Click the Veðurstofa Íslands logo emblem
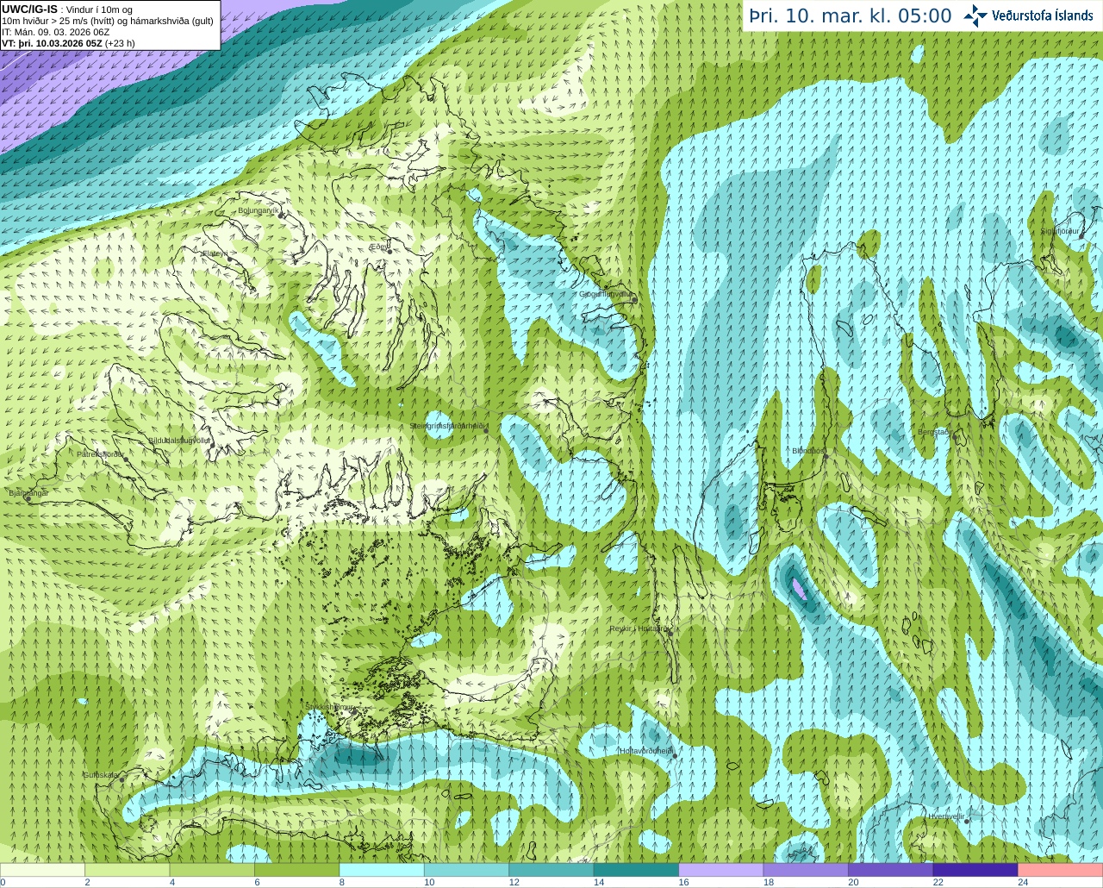Viewport: 1103px width, 888px height. [975, 16]
